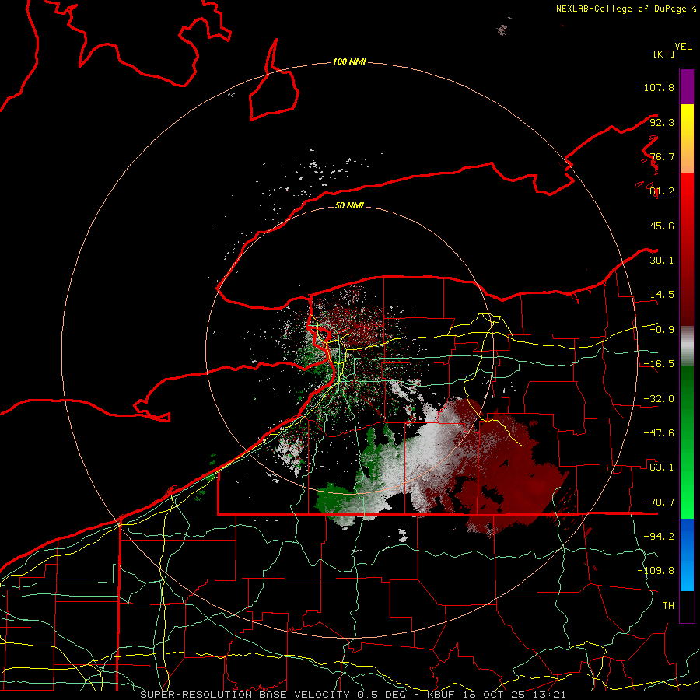The width and height of the screenshot is (700, 700).
Task: Click the 107.8 velocity scale value
Action: 659,87
